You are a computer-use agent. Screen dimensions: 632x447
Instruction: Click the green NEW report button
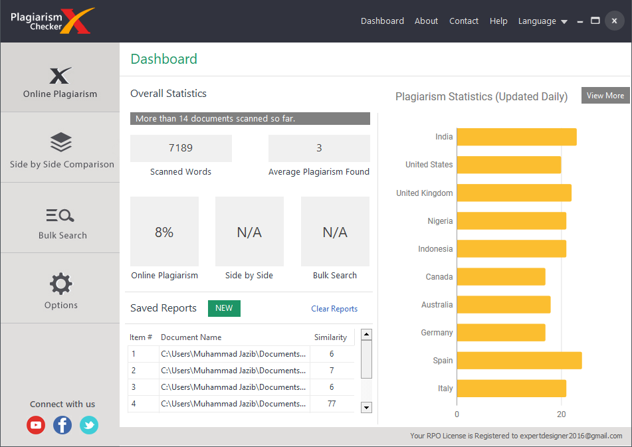(x=224, y=308)
